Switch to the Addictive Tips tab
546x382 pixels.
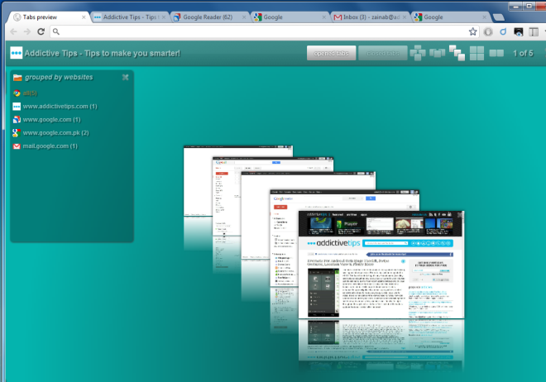130,17
